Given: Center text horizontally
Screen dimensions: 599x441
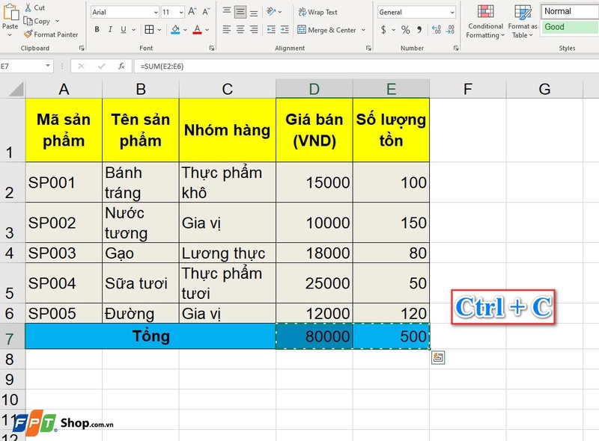Looking at the screenshot, I should point(240,29).
